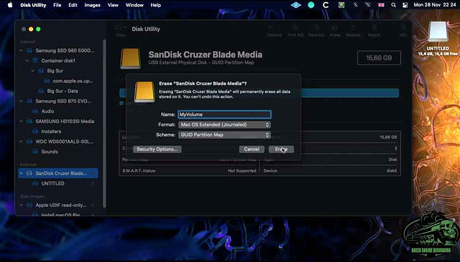This screenshot has height=262, width=460.
Task: Open the File menu
Action: (57, 5)
